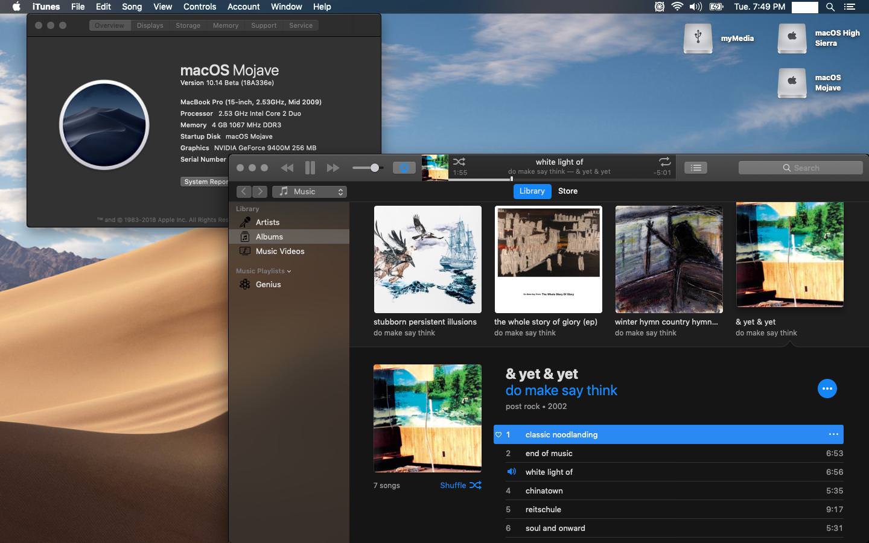This screenshot has width=869, height=543.
Task: Go back with the left arrow button
Action: 244,191
